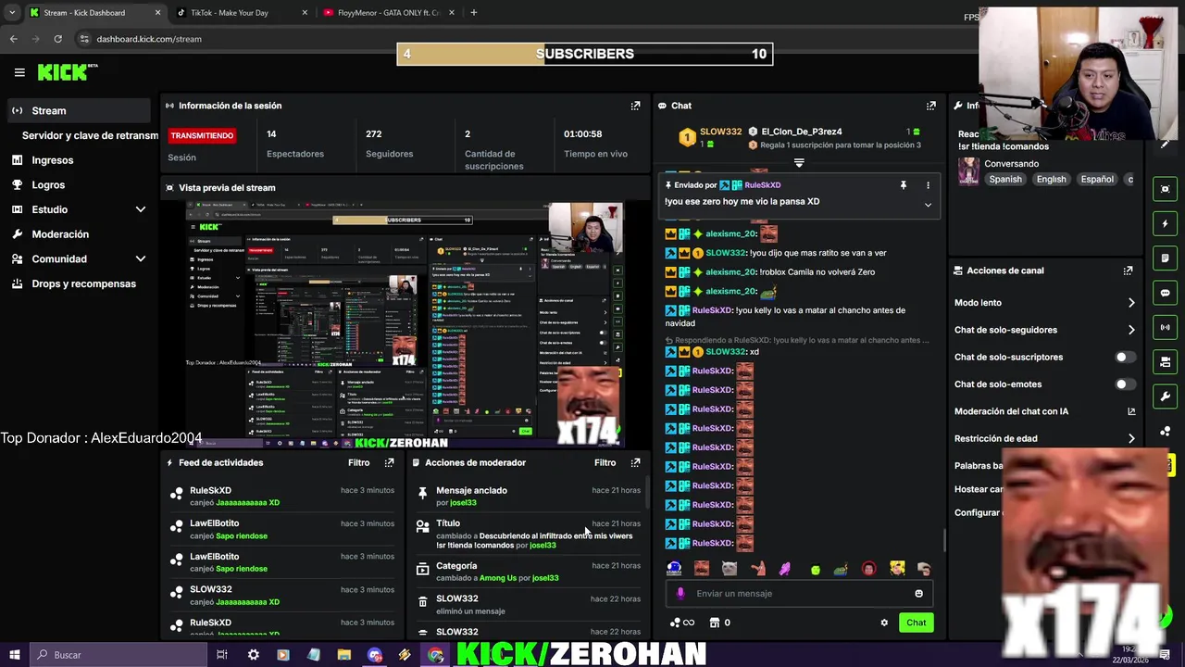The width and height of the screenshot is (1185, 667).
Task: Click the purple microphone icon in chat
Action: 680,594
